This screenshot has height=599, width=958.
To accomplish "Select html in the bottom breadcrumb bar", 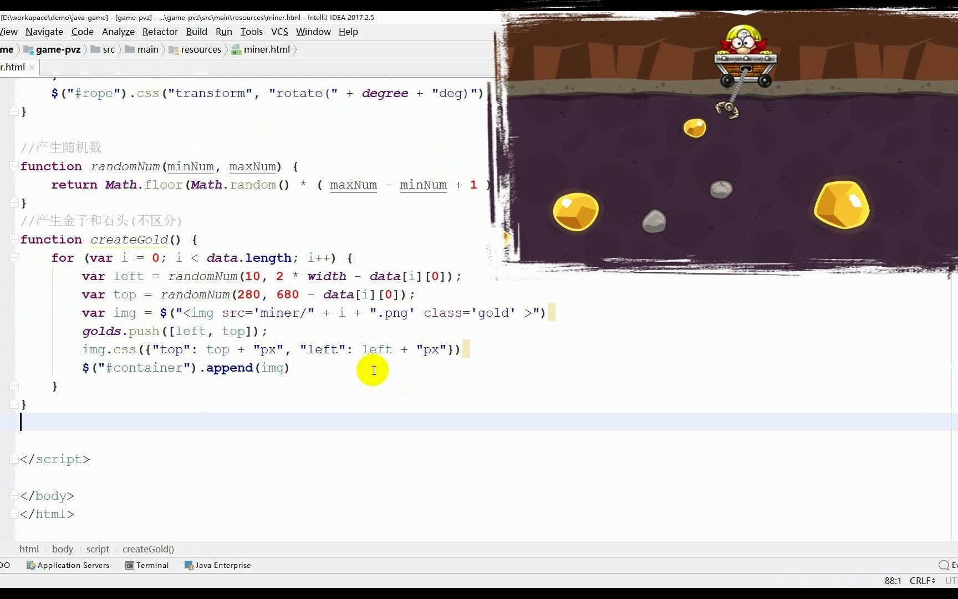I will 29,549.
